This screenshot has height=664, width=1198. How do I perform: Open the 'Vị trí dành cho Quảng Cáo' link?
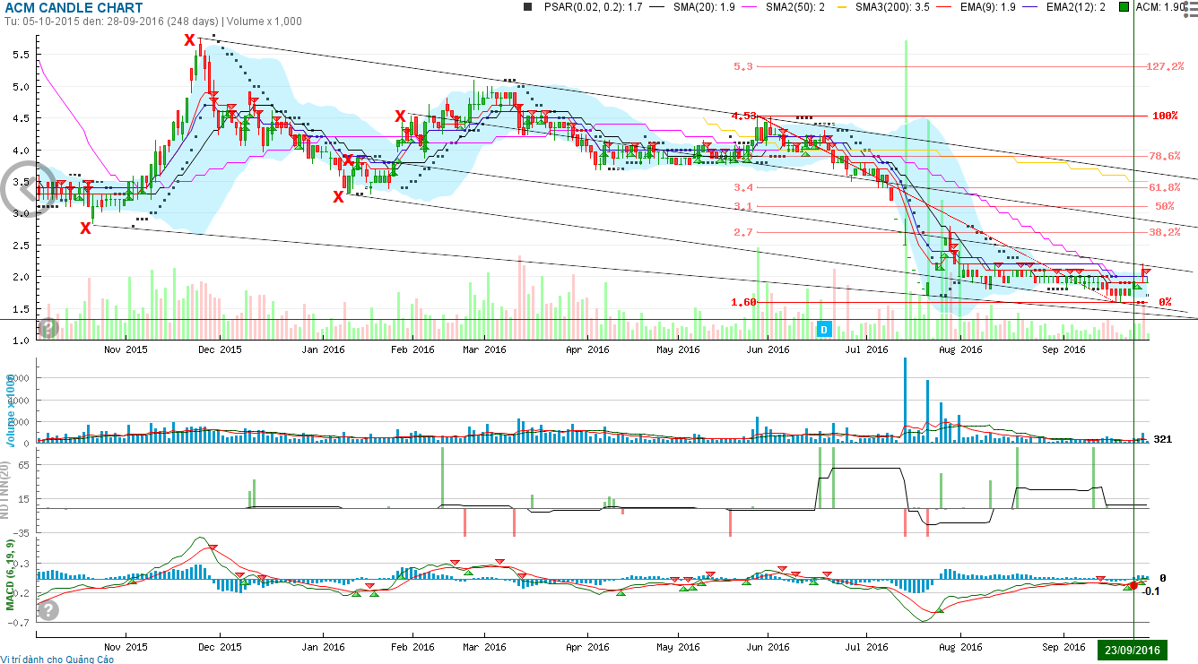[57, 659]
